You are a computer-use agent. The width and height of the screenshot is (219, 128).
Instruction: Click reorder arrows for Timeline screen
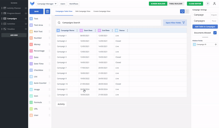(2, 29)
